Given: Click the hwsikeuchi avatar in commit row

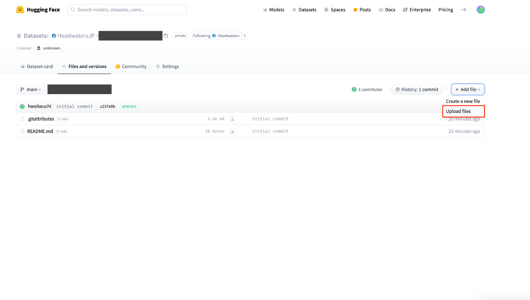Looking at the screenshot, I should pyautogui.click(x=22, y=107).
